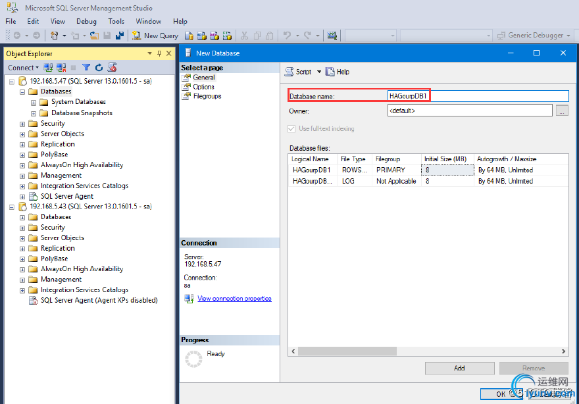The height and width of the screenshot is (404, 579).
Task: Open the Debug menu
Action: coord(86,22)
